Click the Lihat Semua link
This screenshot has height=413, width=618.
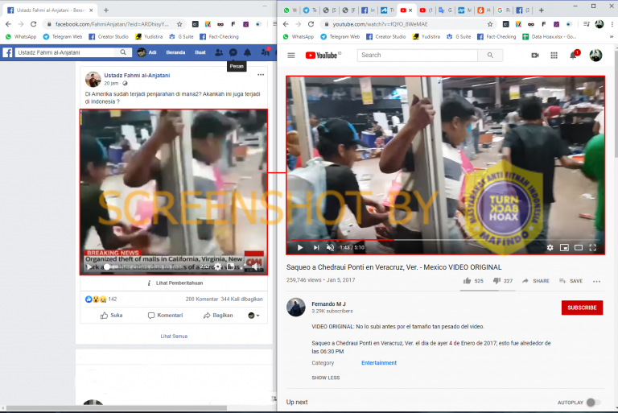[x=174, y=336]
